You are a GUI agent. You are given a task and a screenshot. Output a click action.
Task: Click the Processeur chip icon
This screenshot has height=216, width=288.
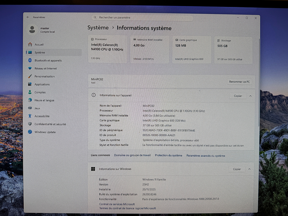click(93, 39)
